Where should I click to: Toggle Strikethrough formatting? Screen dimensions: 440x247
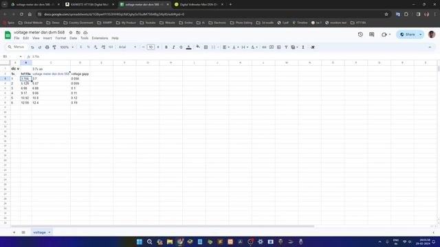181,47
